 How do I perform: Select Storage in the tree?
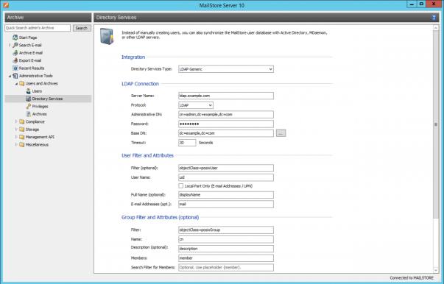(x=32, y=129)
